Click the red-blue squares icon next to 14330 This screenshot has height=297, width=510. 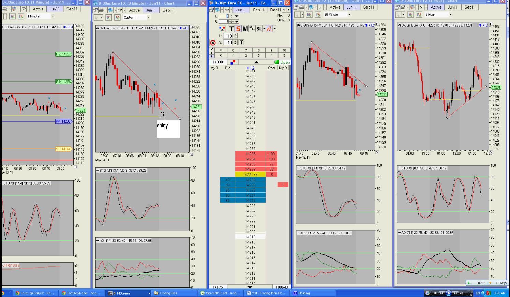233,62
